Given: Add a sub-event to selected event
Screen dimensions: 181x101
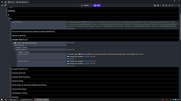Looking at the screenshot, I should pos(158,5).
